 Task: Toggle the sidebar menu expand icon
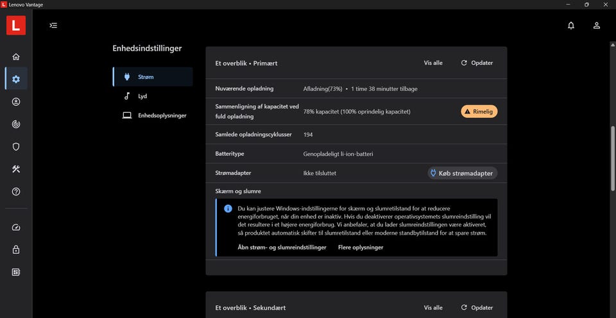coord(53,26)
